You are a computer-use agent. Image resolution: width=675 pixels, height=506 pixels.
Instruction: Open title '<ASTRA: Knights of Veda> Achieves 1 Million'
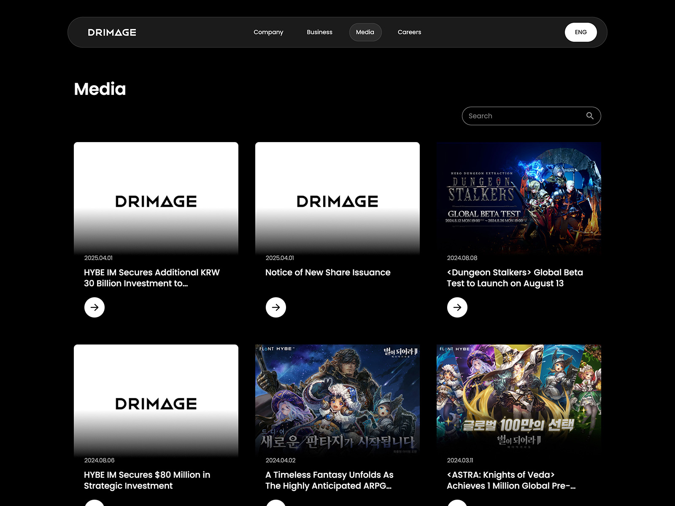click(511, 480)
